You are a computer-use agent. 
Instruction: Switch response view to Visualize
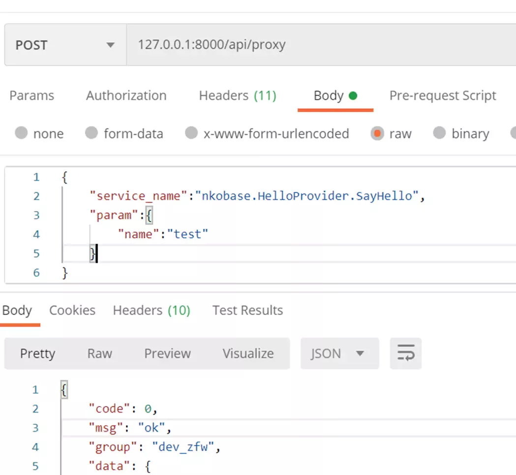click(248, 353)
